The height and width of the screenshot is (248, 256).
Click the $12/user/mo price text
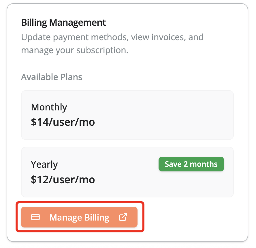tap(63, 179)
